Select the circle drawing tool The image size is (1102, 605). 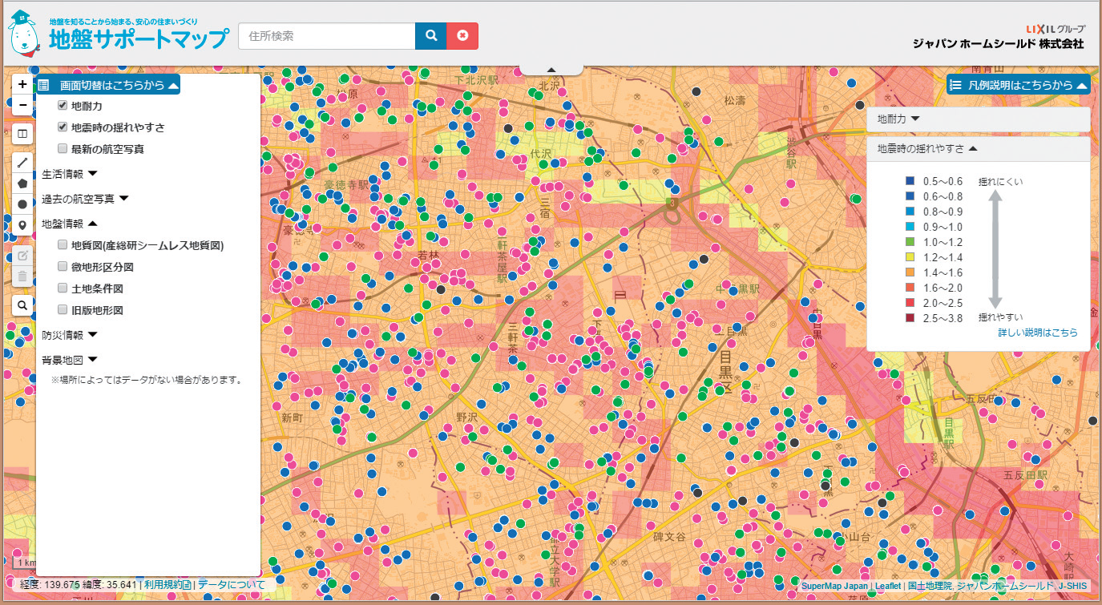22,204
